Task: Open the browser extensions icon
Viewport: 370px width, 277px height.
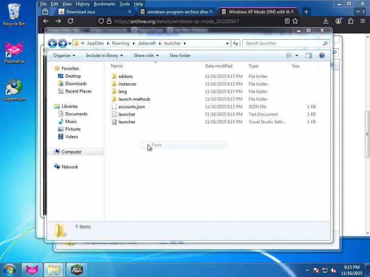Action: point(350,21)
